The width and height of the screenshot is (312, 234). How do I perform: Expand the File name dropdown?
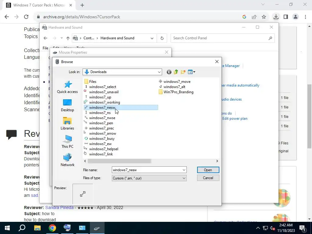point(184,170)
